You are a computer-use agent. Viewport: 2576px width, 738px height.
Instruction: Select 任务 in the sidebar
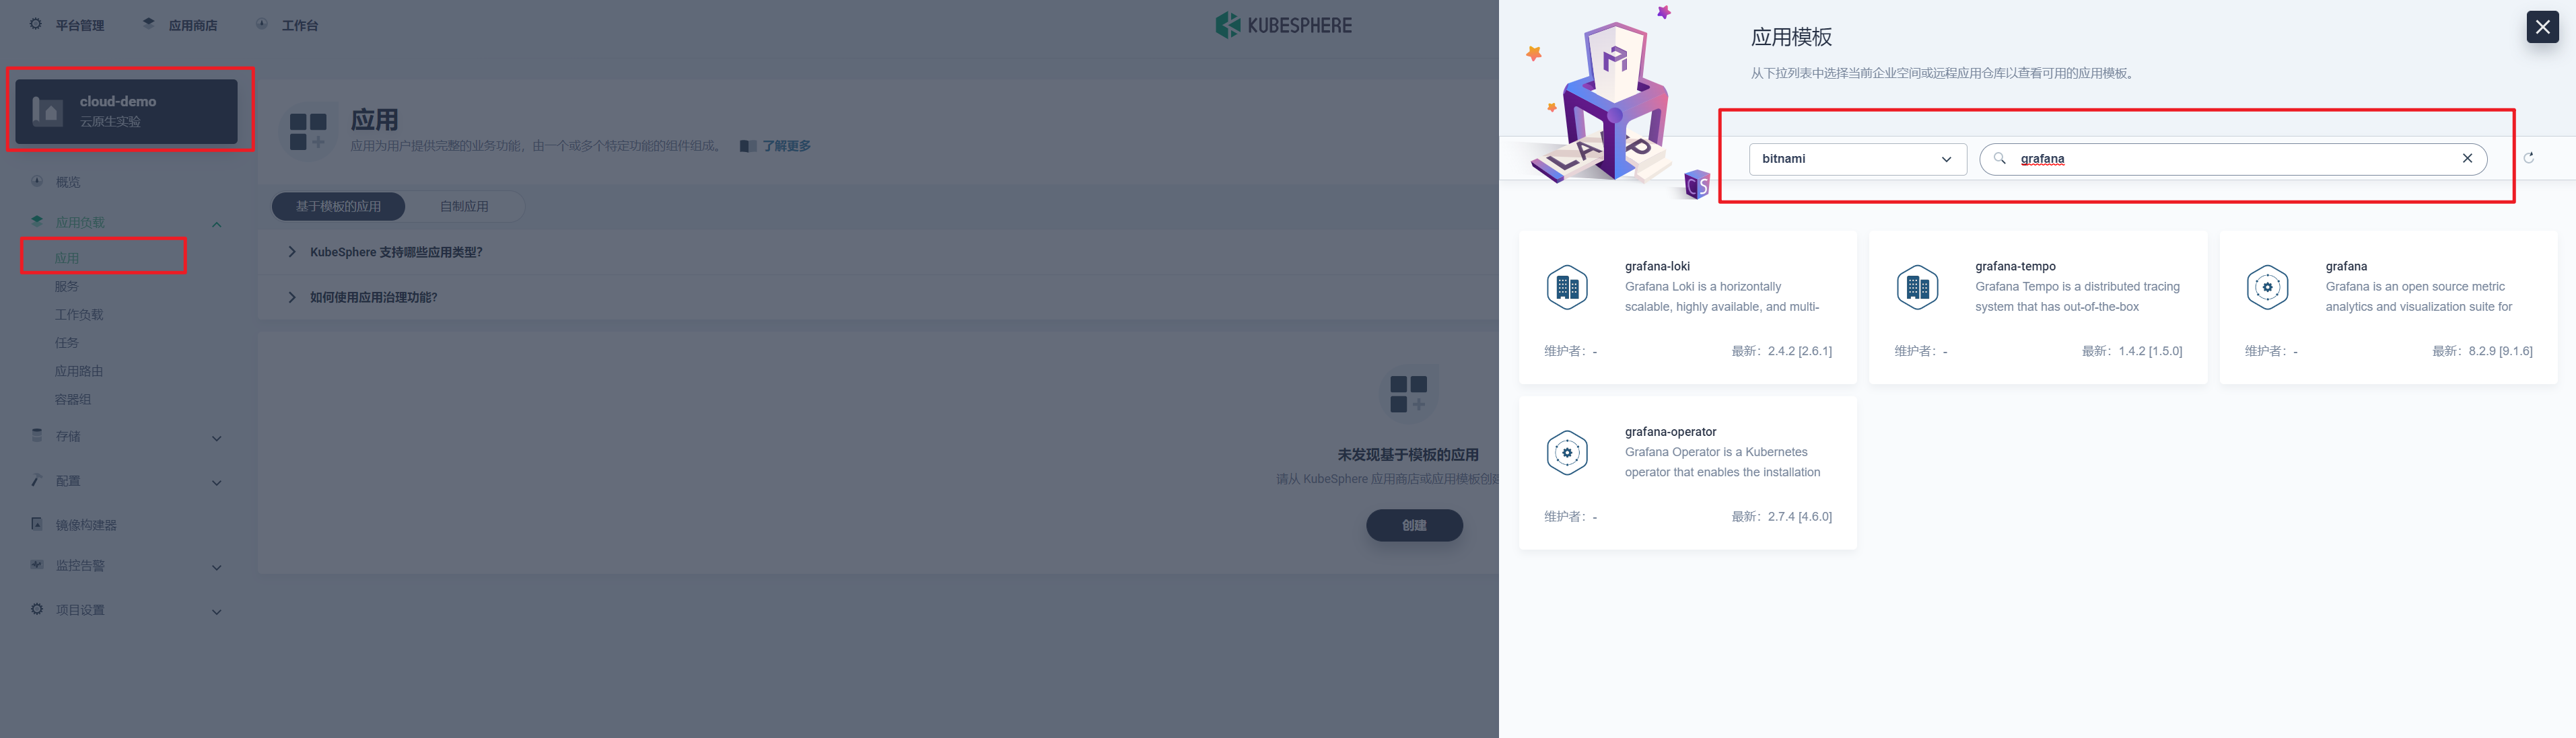67,342
